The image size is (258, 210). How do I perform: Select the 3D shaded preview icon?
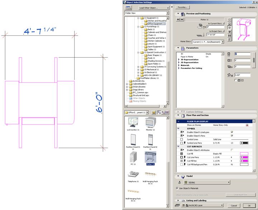click(x=230, y=32)
